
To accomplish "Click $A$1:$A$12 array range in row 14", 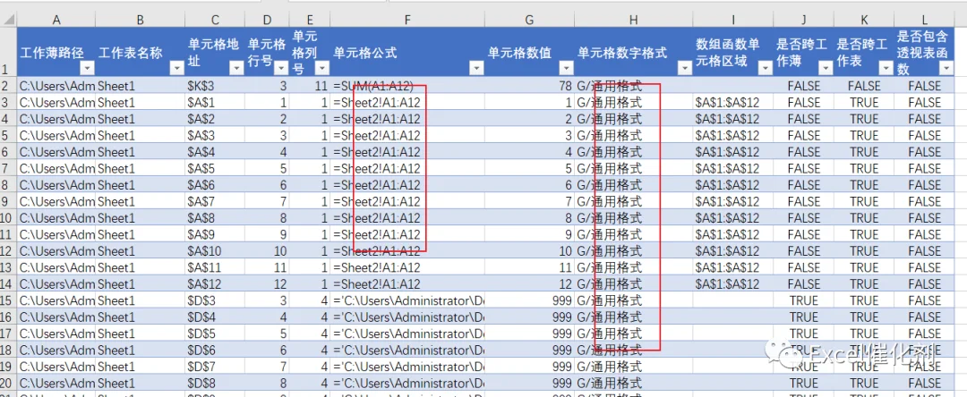I will coord(731,283).
